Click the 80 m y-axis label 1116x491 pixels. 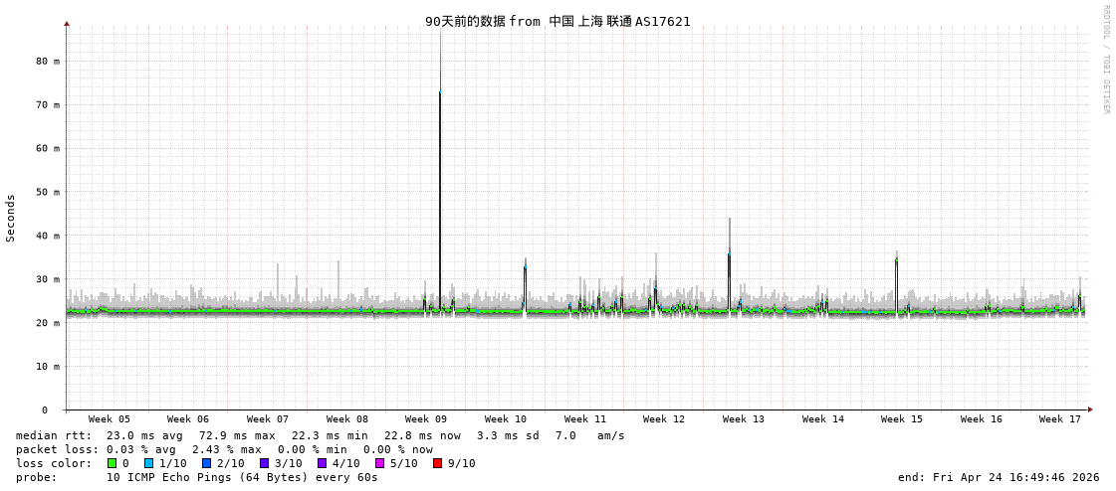pos(48,61)
